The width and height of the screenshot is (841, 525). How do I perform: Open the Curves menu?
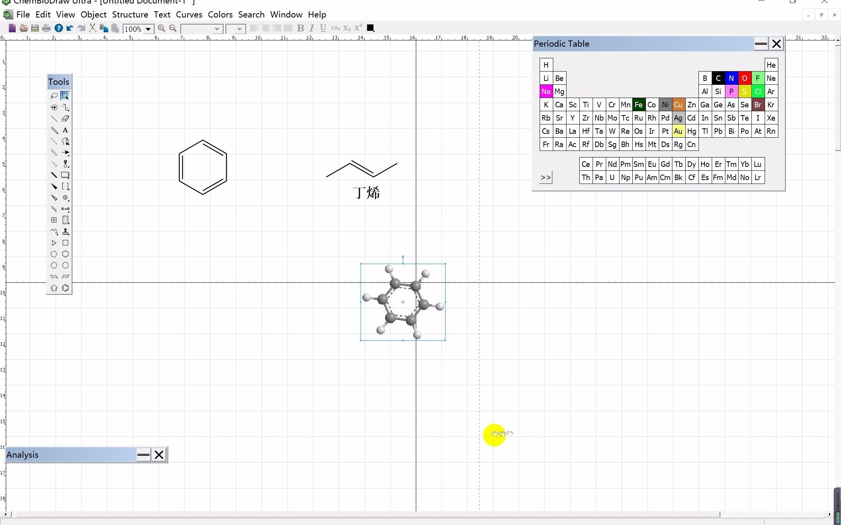189,14
